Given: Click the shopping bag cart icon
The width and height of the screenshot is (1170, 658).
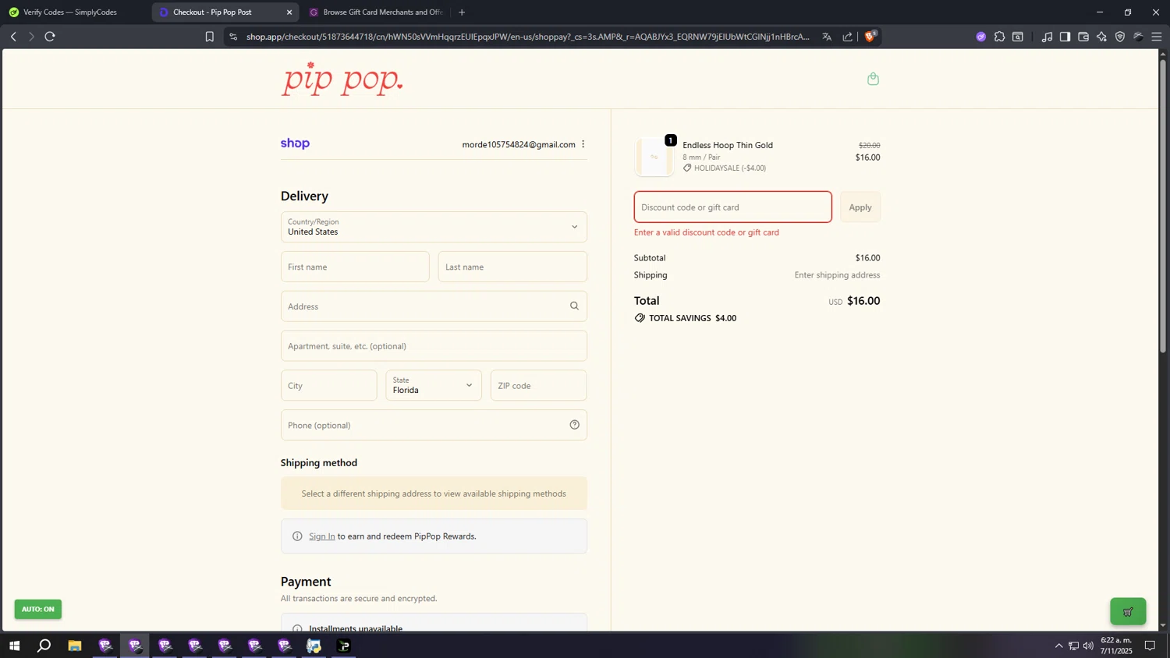Looking at the screenshot, I should coord(873,79).
